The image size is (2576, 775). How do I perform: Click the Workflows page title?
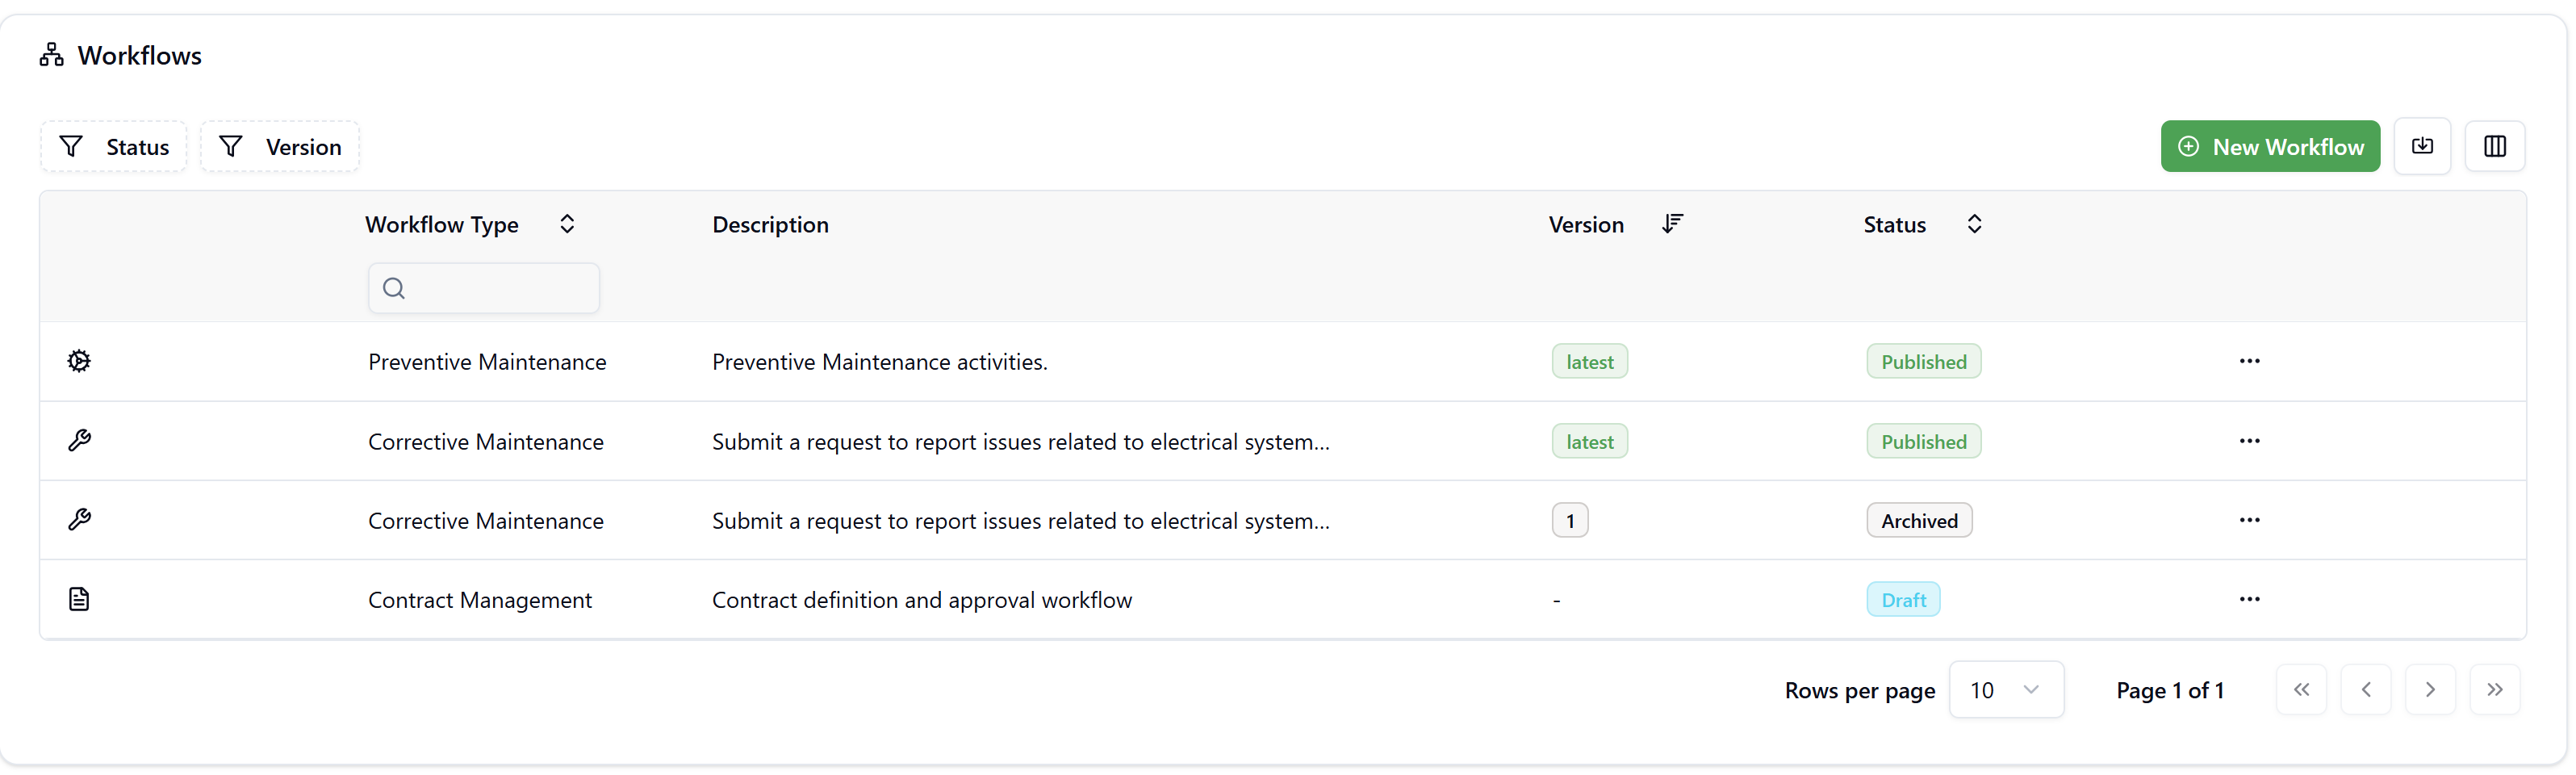pos(140,56)
